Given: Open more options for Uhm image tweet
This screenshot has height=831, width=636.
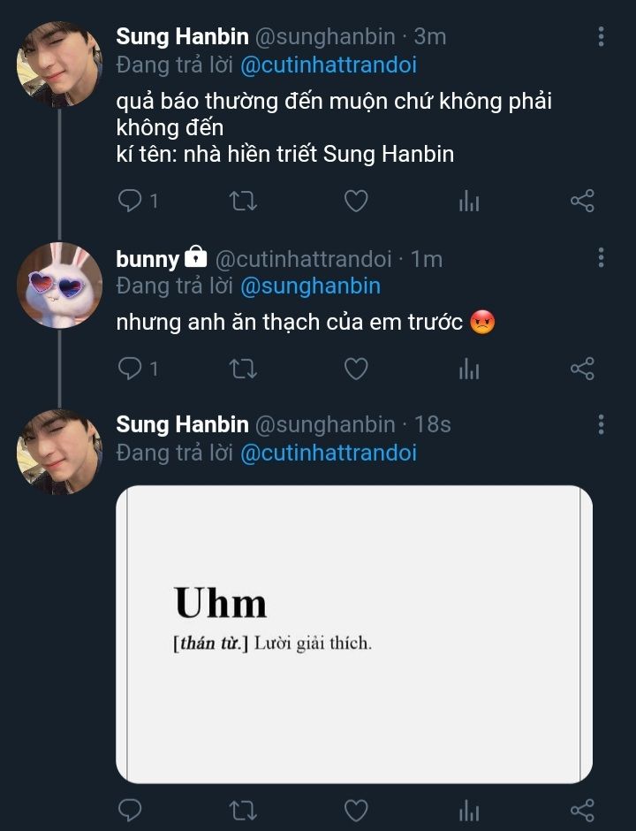Looking at the screenshot, I should (x=601, y=423).
